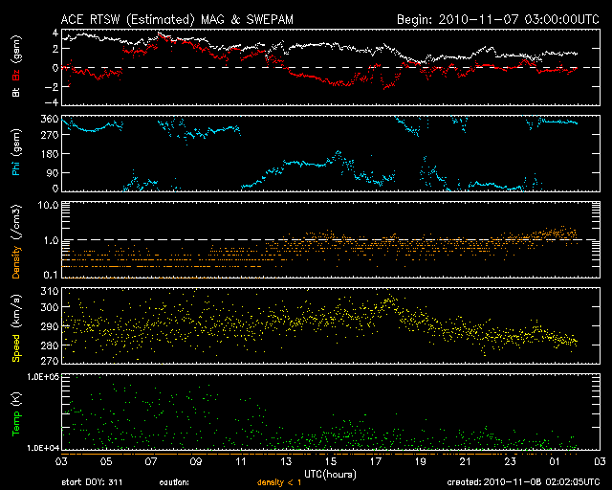Click the 'created: 2010-11-08 02:02:05UTC' timestamp
The image size is (612, 490).
coord(523,482)
